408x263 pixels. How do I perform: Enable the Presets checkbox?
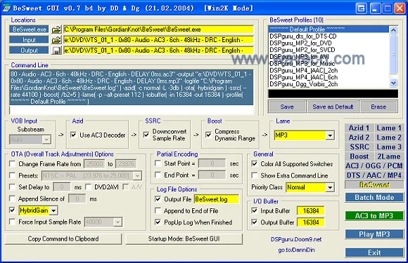click(x=12, y=175)
